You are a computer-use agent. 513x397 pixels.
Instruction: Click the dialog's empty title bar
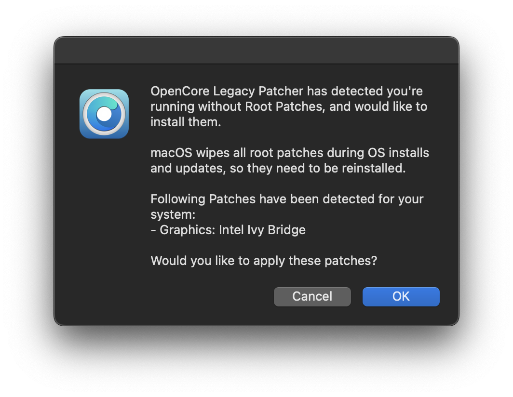[x=256, y=51]
